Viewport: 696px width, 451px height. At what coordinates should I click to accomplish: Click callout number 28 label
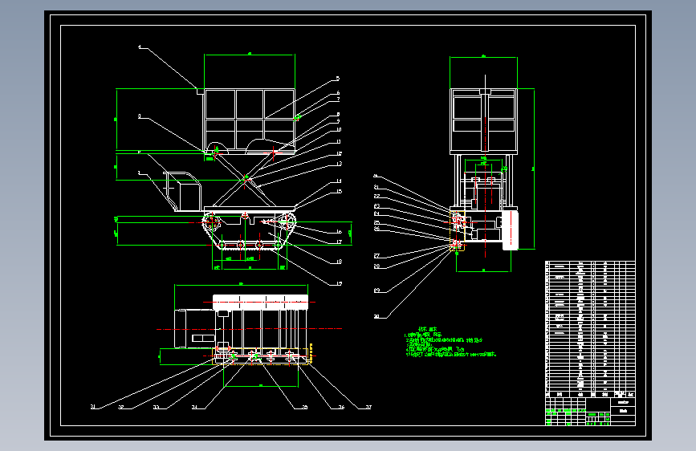376,266
